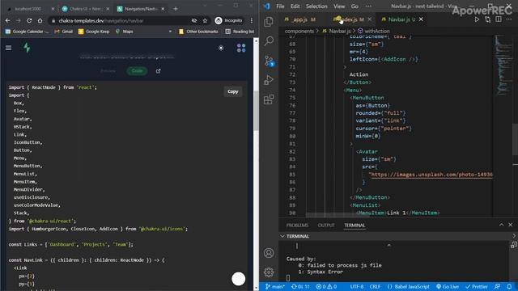The width and height of the screenshot is (518, 291).
Task: Click the main* git branch indicator
Action: coord(275,286)
